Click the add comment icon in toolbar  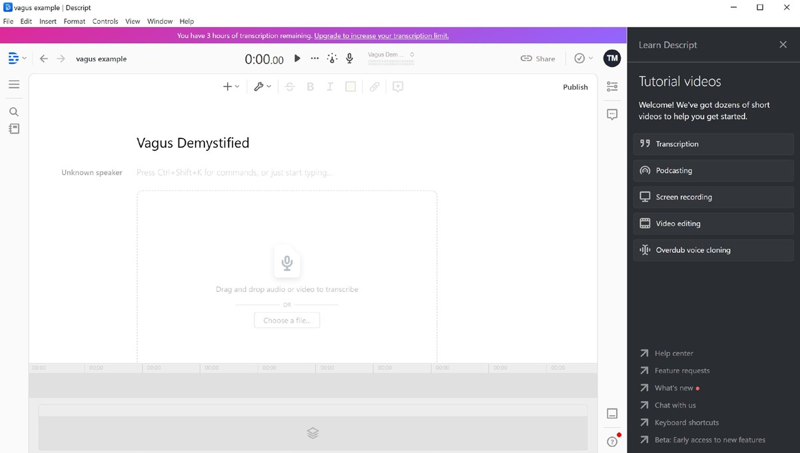[x=398, y=86]
